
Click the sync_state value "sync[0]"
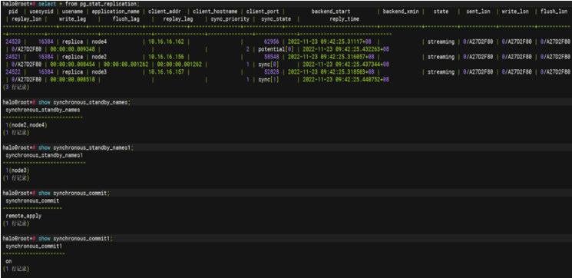(269, 65)
